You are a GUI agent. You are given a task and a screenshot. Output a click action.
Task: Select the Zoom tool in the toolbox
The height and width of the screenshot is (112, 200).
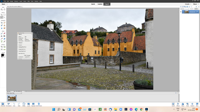point(2,10)
